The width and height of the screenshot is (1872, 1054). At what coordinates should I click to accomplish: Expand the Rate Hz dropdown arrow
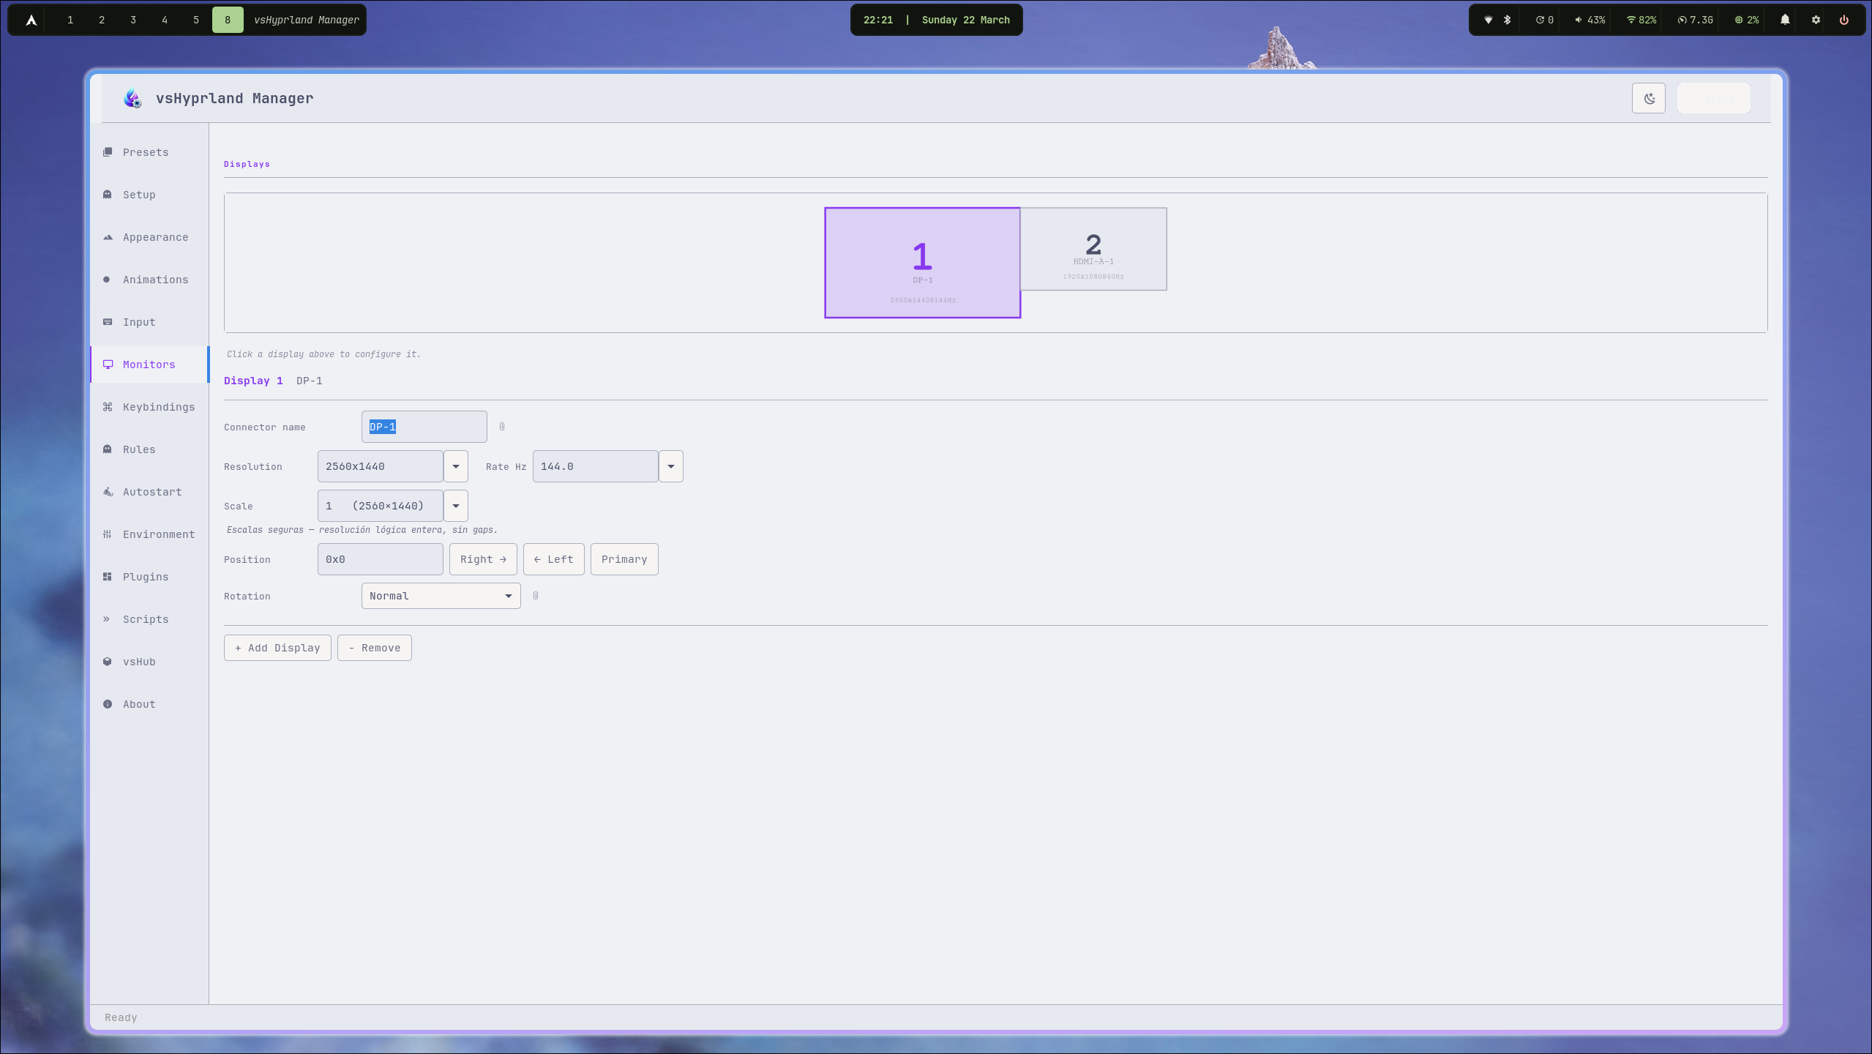pos(671,466)
